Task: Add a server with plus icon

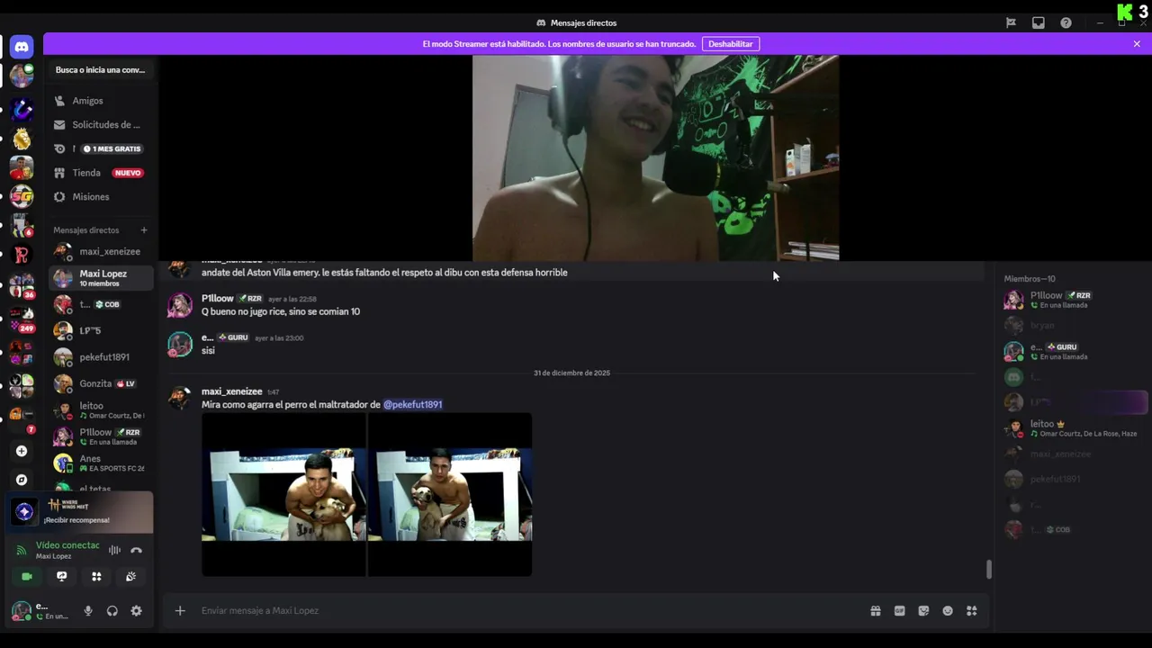Action: 22,451
